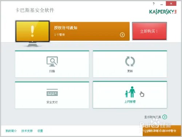Click the yellow warning monitor icon

pos(32,33)
